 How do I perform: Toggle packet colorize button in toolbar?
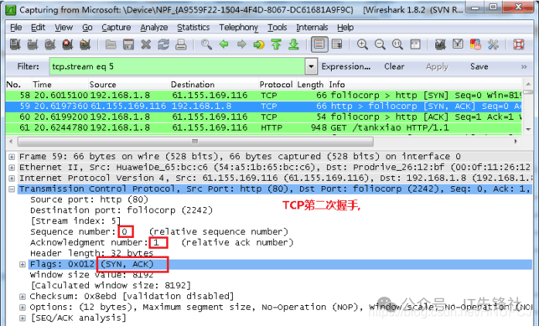318,45
